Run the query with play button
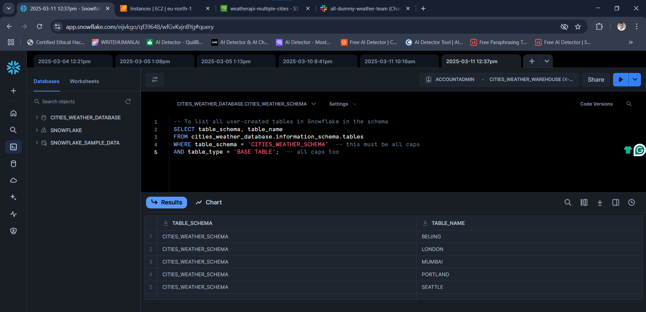Image resolution: width=646 pixels, height=312 pixels. pyautogui.click(x=621, y=80)
